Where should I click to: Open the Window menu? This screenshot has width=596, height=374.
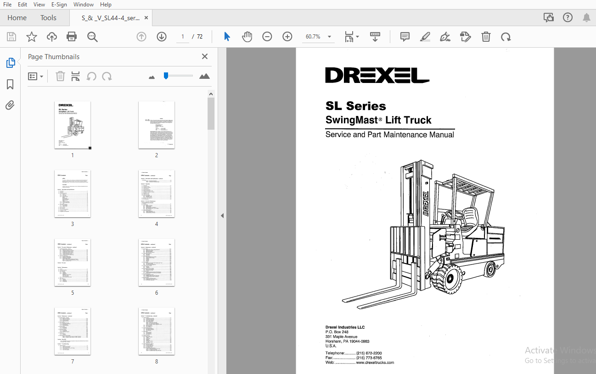click(84, 4)
